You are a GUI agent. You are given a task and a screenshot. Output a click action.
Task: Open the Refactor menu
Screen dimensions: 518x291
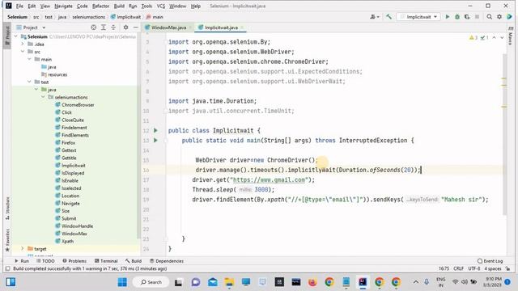[x=100, y=6]
